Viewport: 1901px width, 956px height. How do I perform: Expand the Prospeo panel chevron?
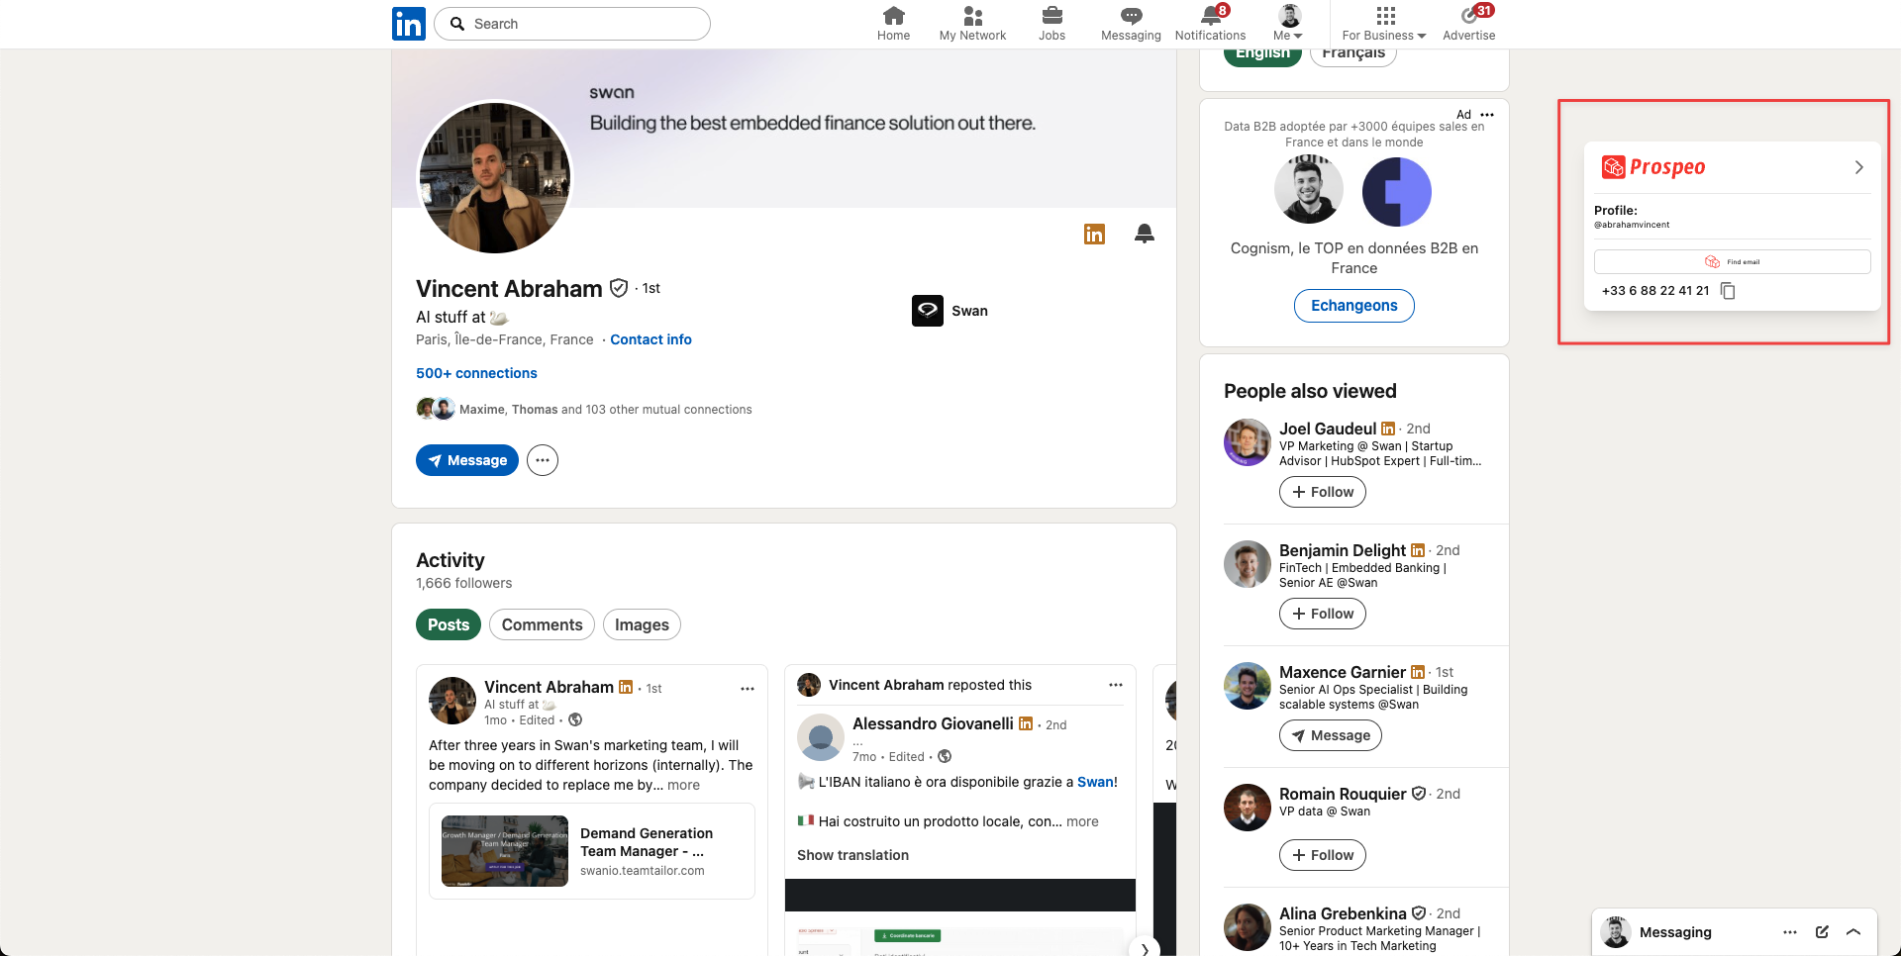pos(1858,167)
